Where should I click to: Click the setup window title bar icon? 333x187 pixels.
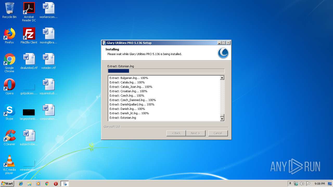point(104,43)
